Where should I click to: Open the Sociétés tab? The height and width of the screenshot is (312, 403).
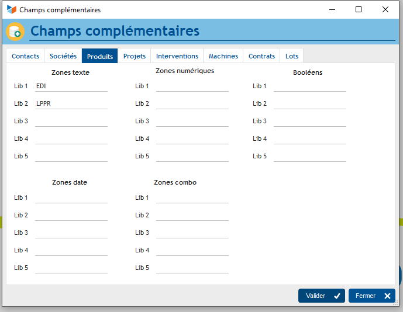(x=63, y=56)
